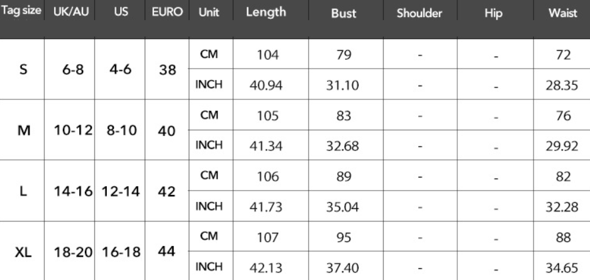
Task: Select the 40.94 inch length value
Action: pyautogui.click(x=266, y=86)
